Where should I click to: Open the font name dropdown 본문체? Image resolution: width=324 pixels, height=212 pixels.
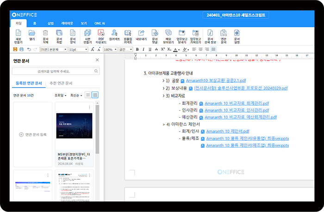54,49
